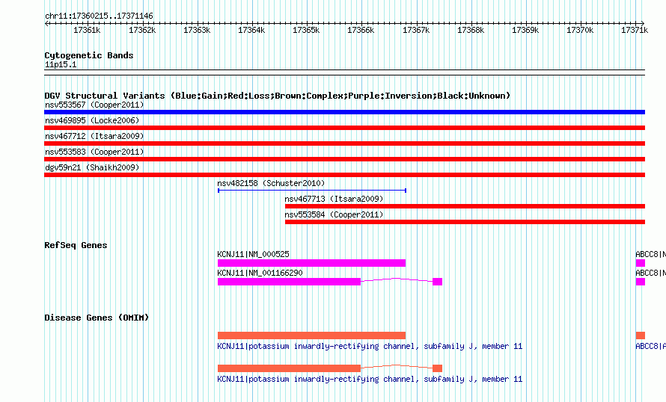The image size is (666, 402).
Task: Open the Cytogenetic Bands track heading
Action: pos(89,55)
